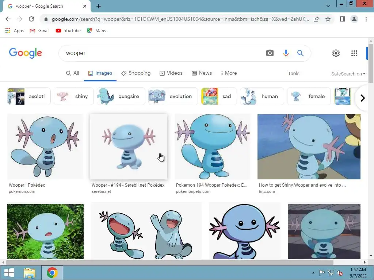Reload the current page
The width and height of the screenshot is (374, 280).
tap(31, 19)
